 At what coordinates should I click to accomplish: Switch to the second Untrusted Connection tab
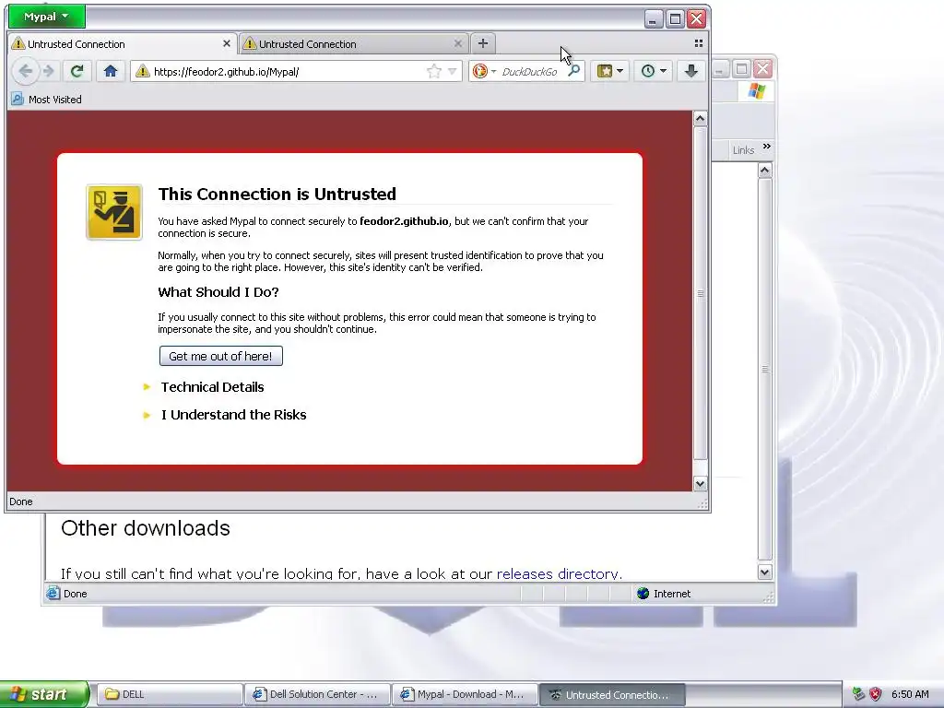pos(353,44)
